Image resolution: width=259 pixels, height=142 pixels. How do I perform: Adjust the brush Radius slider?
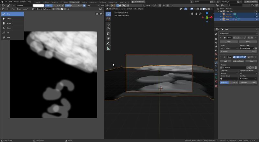[53, 5]
